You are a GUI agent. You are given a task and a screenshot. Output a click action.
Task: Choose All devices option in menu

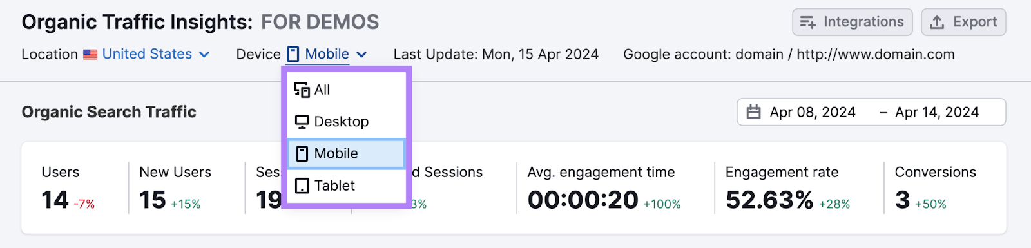pos(347,90)
